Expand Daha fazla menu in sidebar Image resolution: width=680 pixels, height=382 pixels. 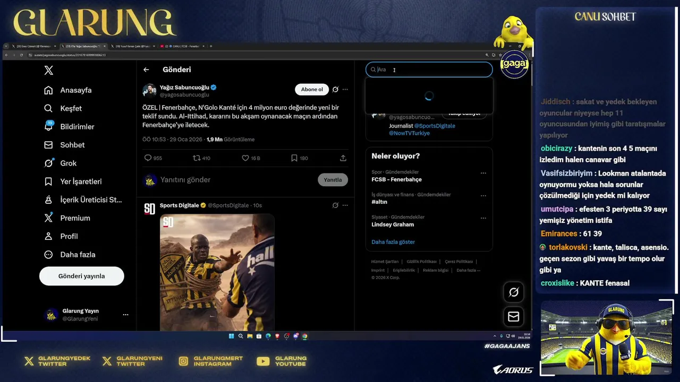(70, 255)
